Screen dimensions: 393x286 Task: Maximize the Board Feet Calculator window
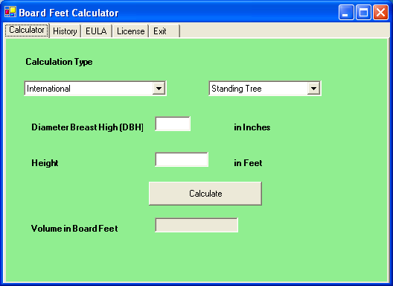click(x=363, y=12)
